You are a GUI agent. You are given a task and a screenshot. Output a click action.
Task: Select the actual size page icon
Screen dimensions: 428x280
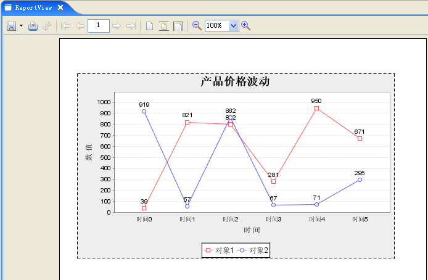pos(150,26)
